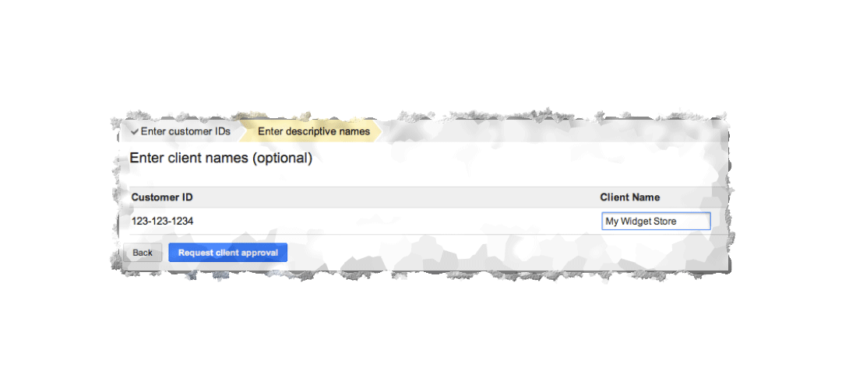The width and height of the screenshot is (849, 391).
Task: Click the checkmark icon beside Enter customer IDs
Action: 134,132
